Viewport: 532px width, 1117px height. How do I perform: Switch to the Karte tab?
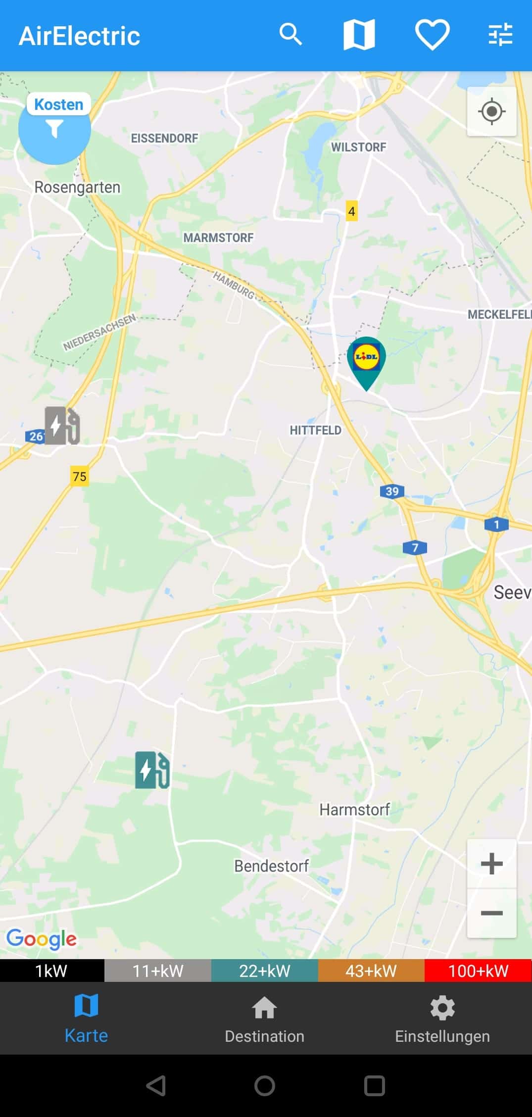click(x=86, y=1019)
